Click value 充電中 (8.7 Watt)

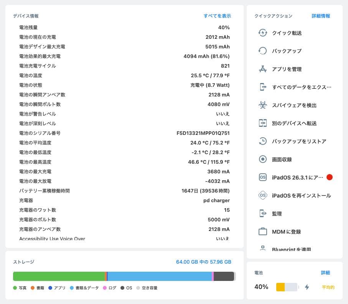click(210, 85)
